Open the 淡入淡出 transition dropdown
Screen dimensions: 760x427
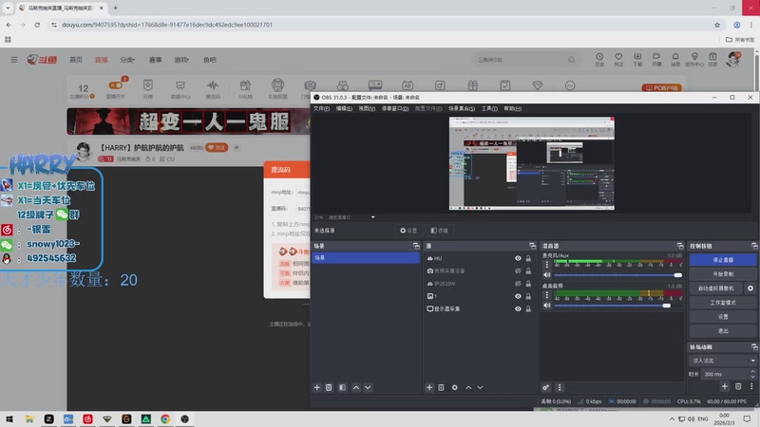click(722, 361)
